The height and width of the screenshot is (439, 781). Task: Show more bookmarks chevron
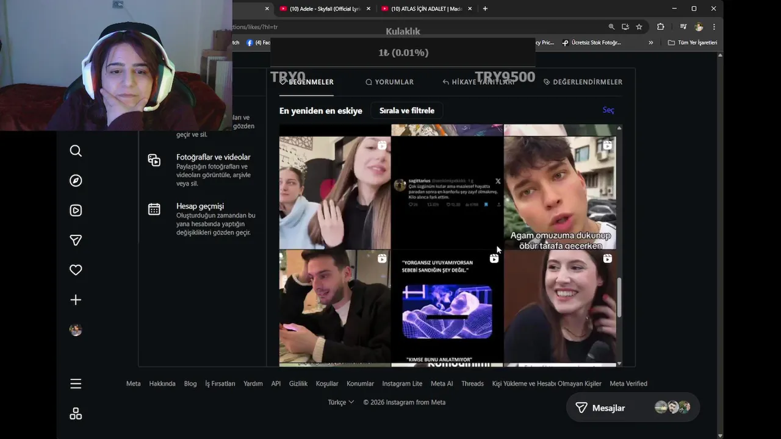tap(651, 43)
